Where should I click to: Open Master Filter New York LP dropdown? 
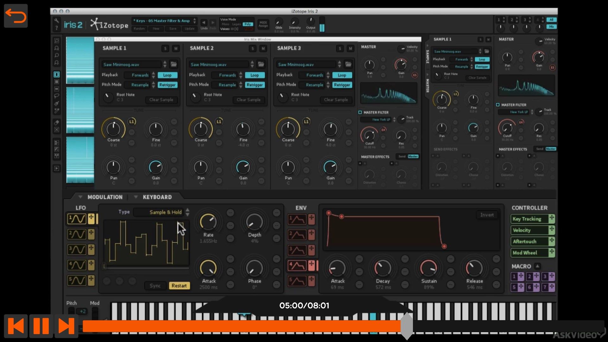[378, 120]
